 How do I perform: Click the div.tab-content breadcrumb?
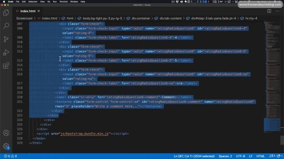pos(170,19)
